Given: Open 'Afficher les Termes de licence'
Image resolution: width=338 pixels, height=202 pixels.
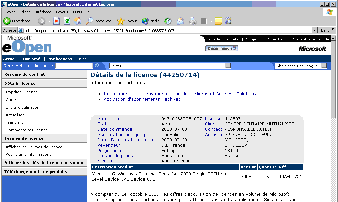Looking at the screenshot, I should 34,147.
